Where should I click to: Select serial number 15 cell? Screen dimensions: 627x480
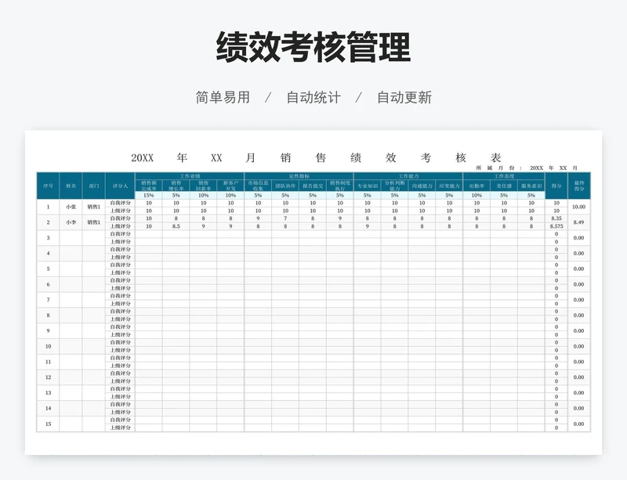click(48, 424)
